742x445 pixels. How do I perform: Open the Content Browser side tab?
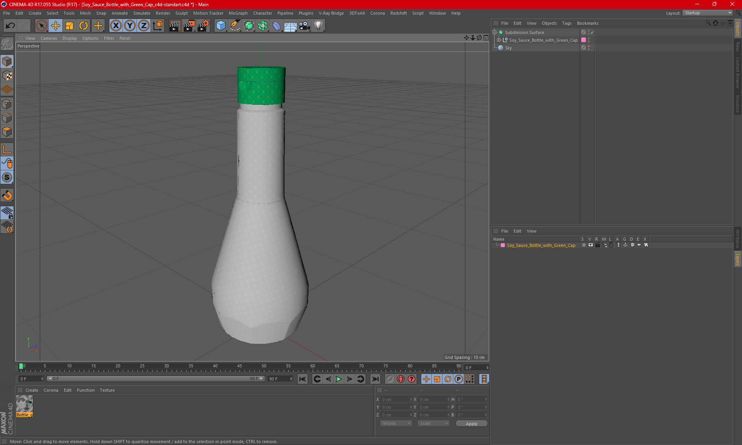pyautogui.click(x=738, y=73)
